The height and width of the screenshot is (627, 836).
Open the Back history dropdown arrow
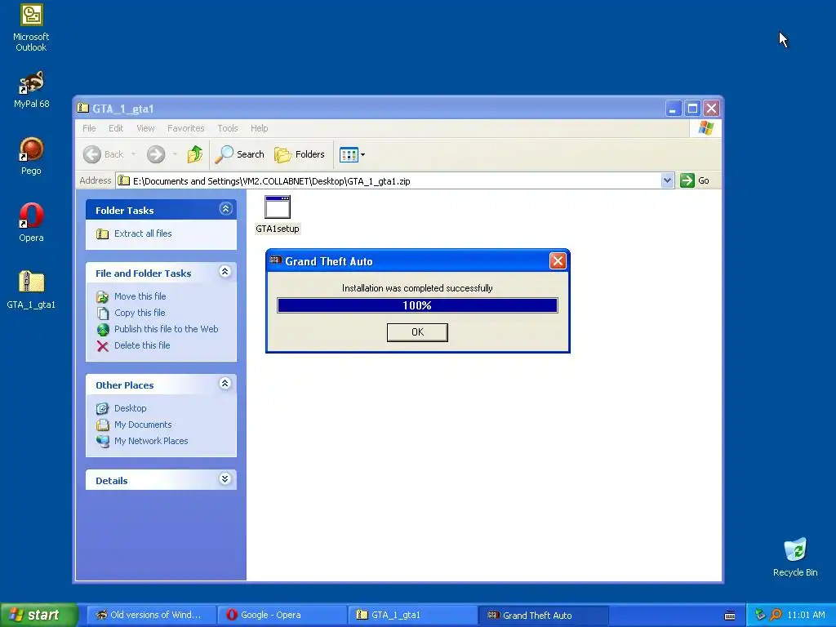coord(133,154)
